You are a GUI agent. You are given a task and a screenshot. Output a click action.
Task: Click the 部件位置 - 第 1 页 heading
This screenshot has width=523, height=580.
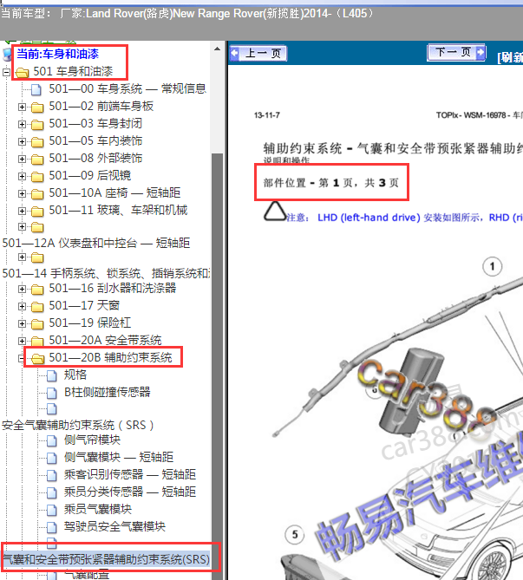pos(331,183)
